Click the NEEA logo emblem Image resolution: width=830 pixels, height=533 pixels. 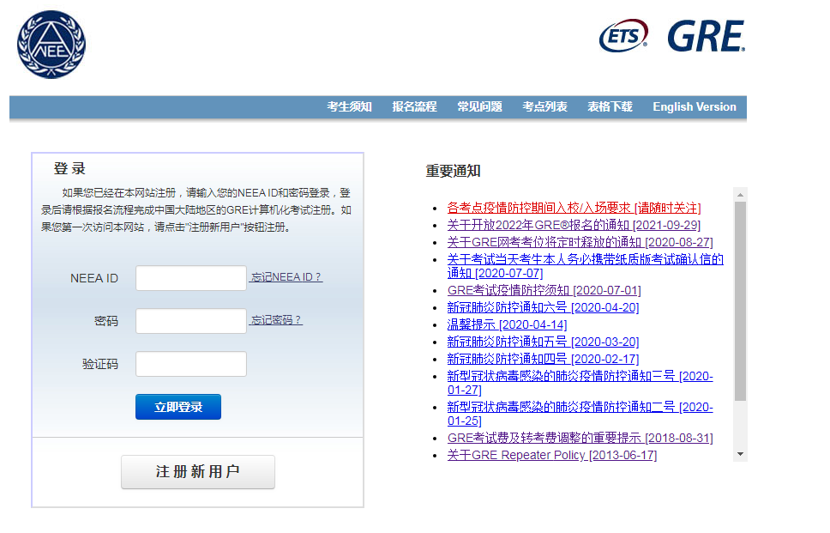pyautogui.click(x=51, y=45)
